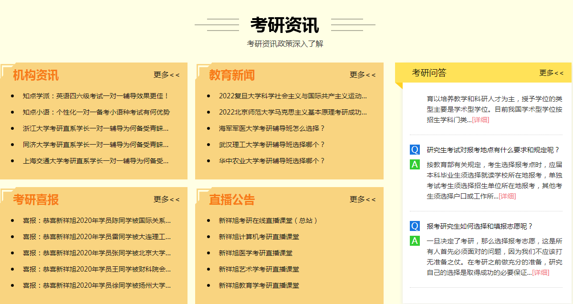Image resolution: width=573 pixels, height=304 pixels.
Task: Open 喜报 about 雷同学被大连理工
Action: 97,237
